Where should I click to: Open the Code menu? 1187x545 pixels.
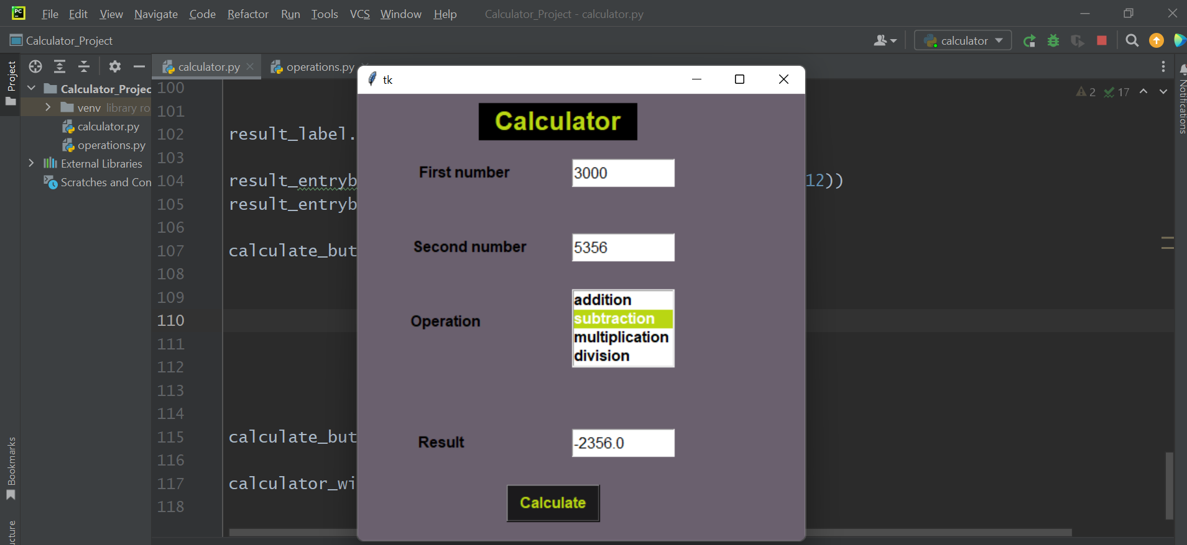pos(202,14)
